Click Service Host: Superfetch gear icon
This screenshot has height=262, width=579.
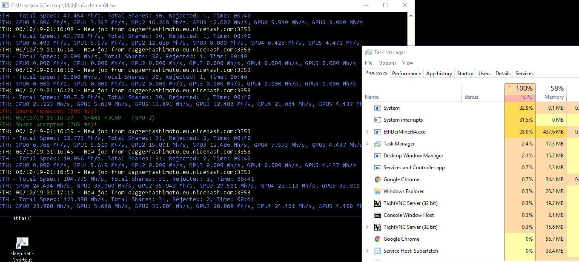tap(377, 251)
